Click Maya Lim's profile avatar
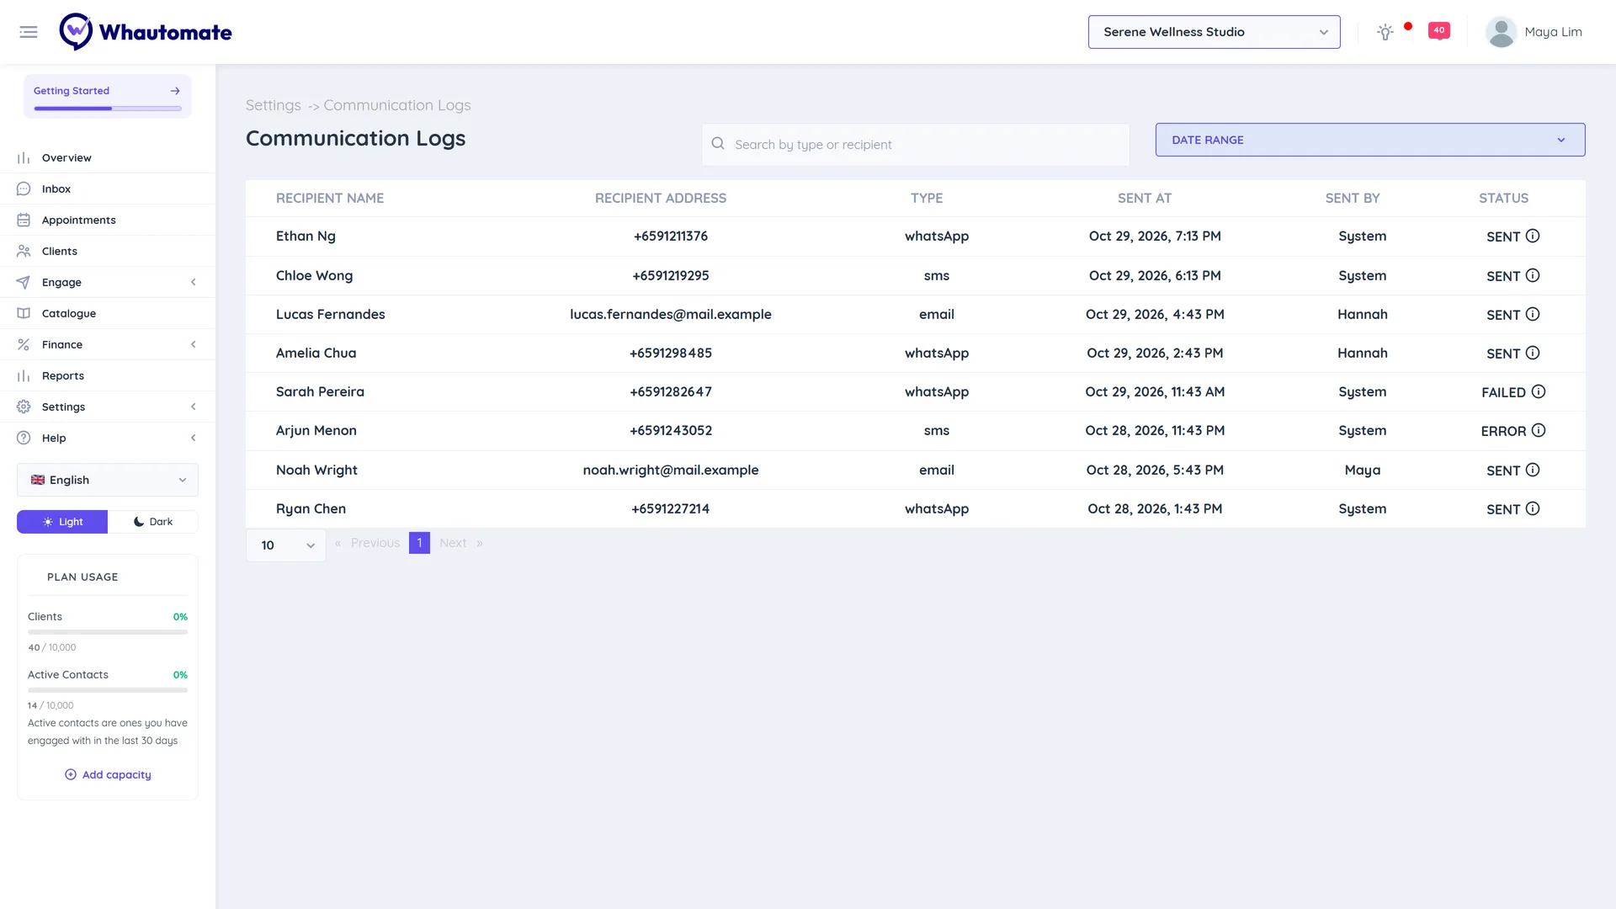1616x909 pixels. pyautogui.click(x=1501, y=32)
